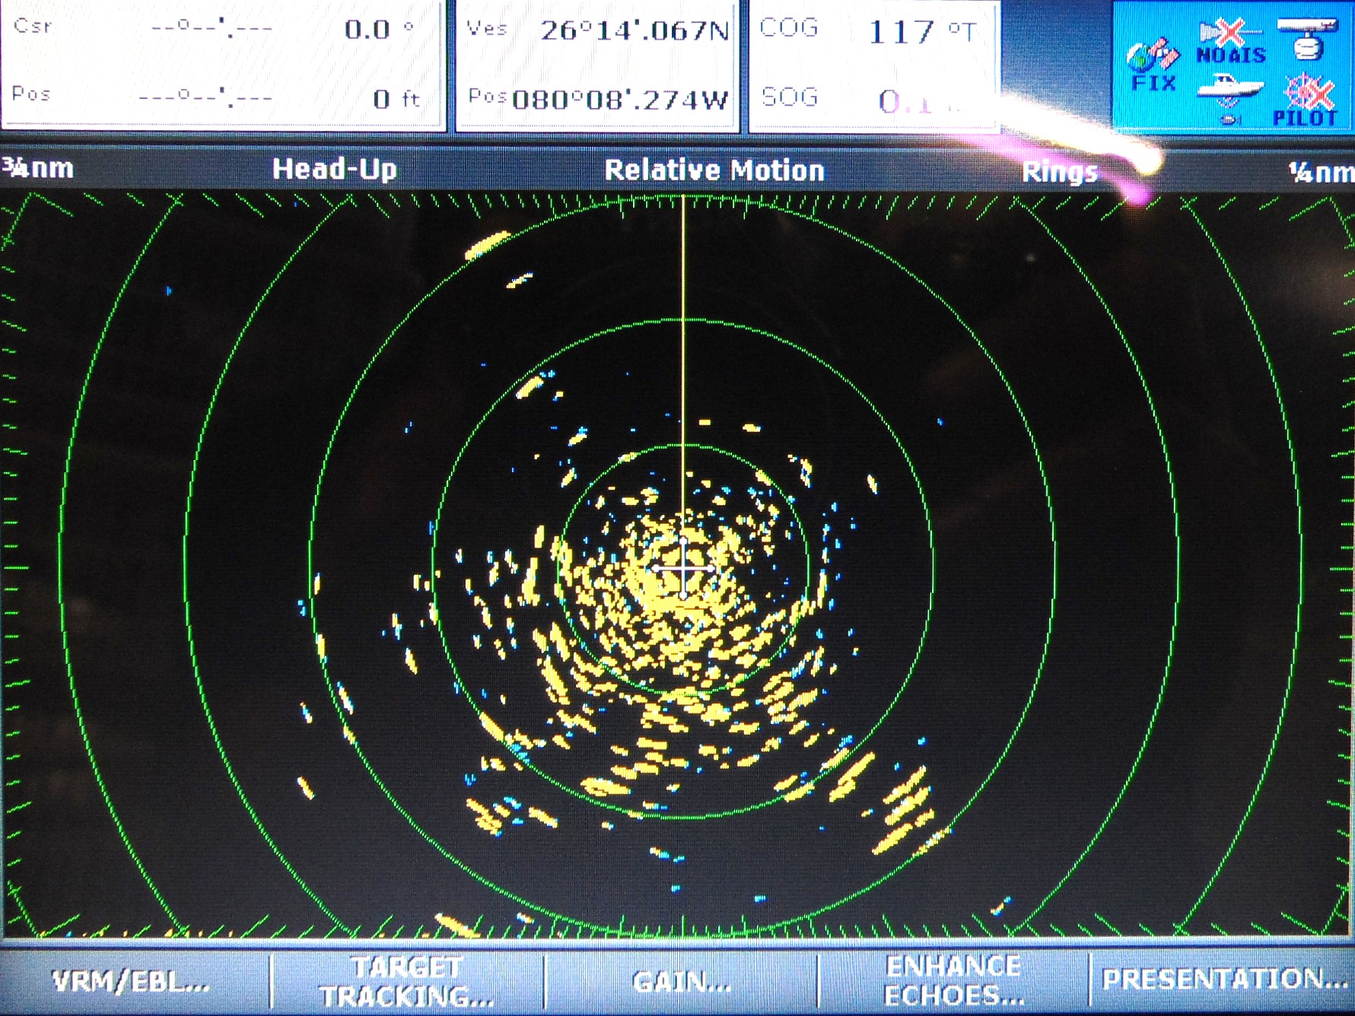Tap the ¾nm range indicator
Image resolution: width=1355 pixels, height=1016 pixels.
point(37,168)
